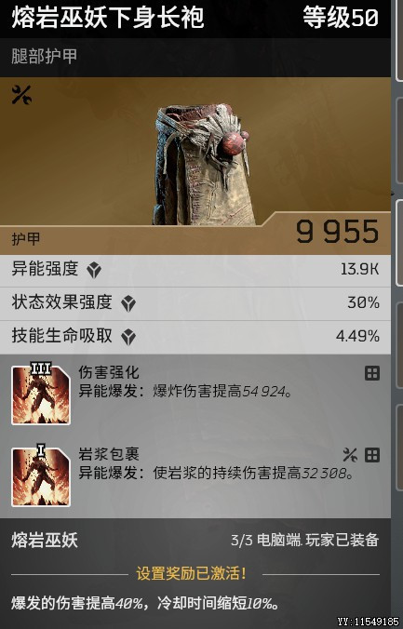Click the mod slot grid icon for 岩浆包裹

pos(372,455)
